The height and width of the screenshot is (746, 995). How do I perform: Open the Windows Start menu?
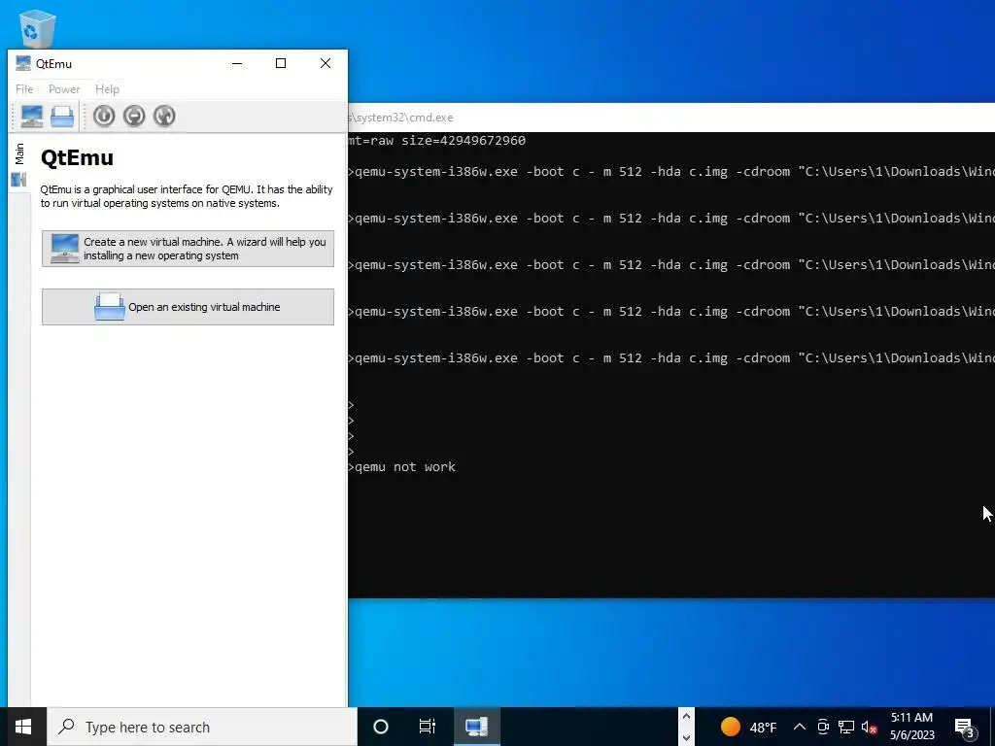point(23,727)
